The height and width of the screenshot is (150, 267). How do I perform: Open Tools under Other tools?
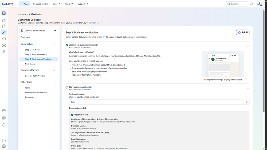click(x=28, y=88)
